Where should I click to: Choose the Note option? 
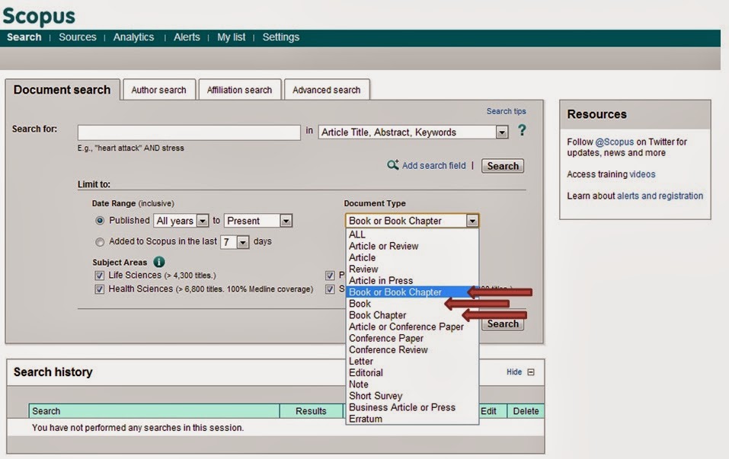tap(412, 384)
